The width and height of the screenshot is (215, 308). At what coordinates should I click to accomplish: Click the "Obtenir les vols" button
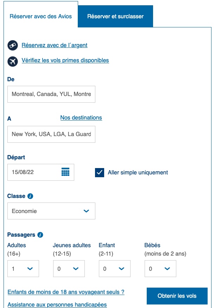[177, 296]
